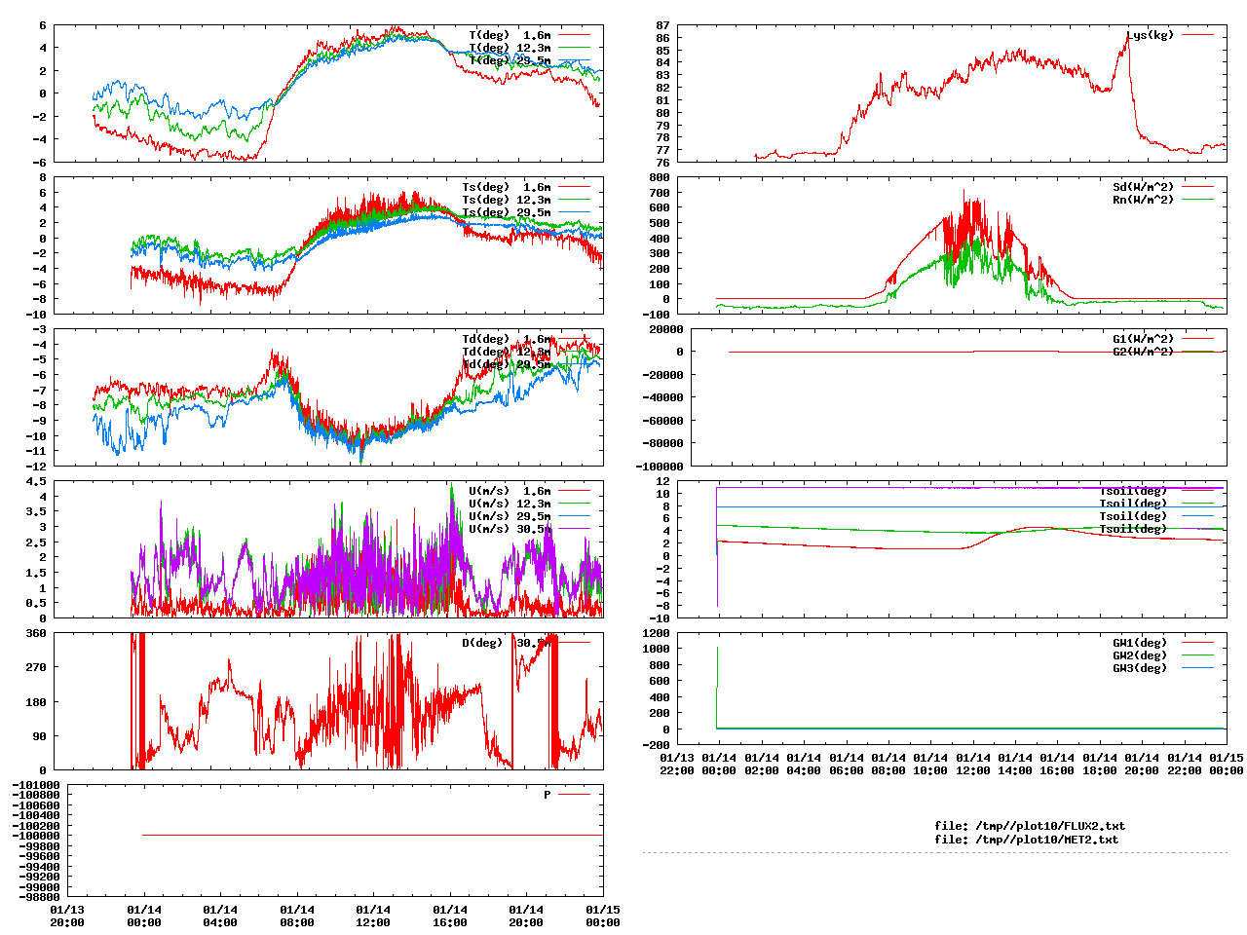Click the "U(m/s) 29.5m" legend text
Screen dimensions: 1247x935
pos(510,516)
